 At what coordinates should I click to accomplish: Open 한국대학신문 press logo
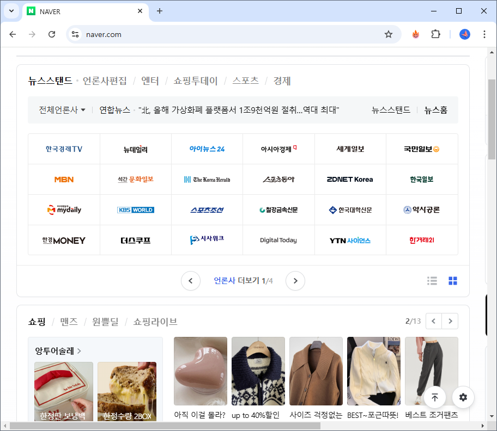point(350,210)
